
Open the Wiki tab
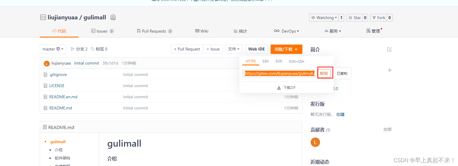202,31
